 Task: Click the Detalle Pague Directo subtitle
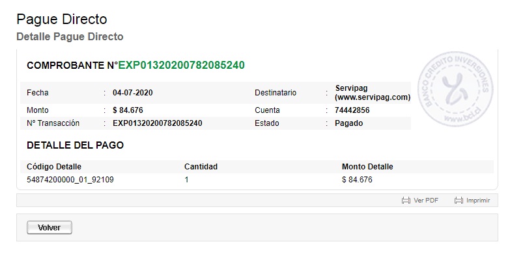(x=70, y=36)
